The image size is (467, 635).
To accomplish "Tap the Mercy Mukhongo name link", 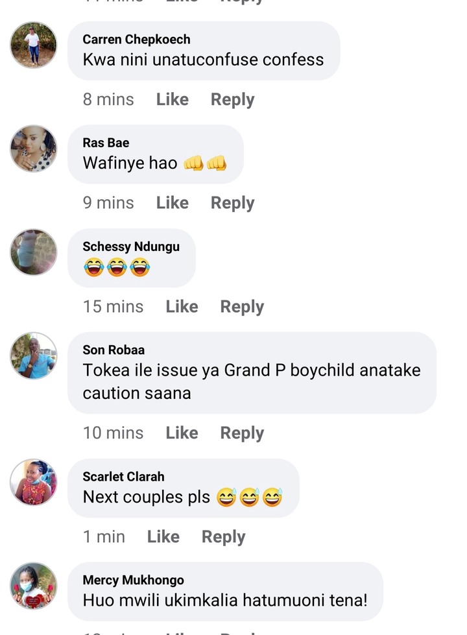I will (133, 580).
